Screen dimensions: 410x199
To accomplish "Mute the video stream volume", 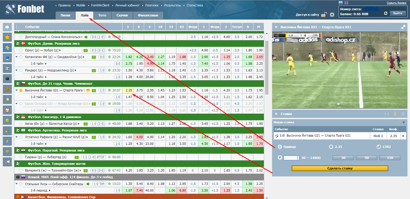I will coord(339,104).
